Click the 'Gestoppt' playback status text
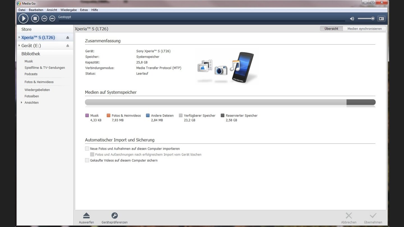 point(65,17)
